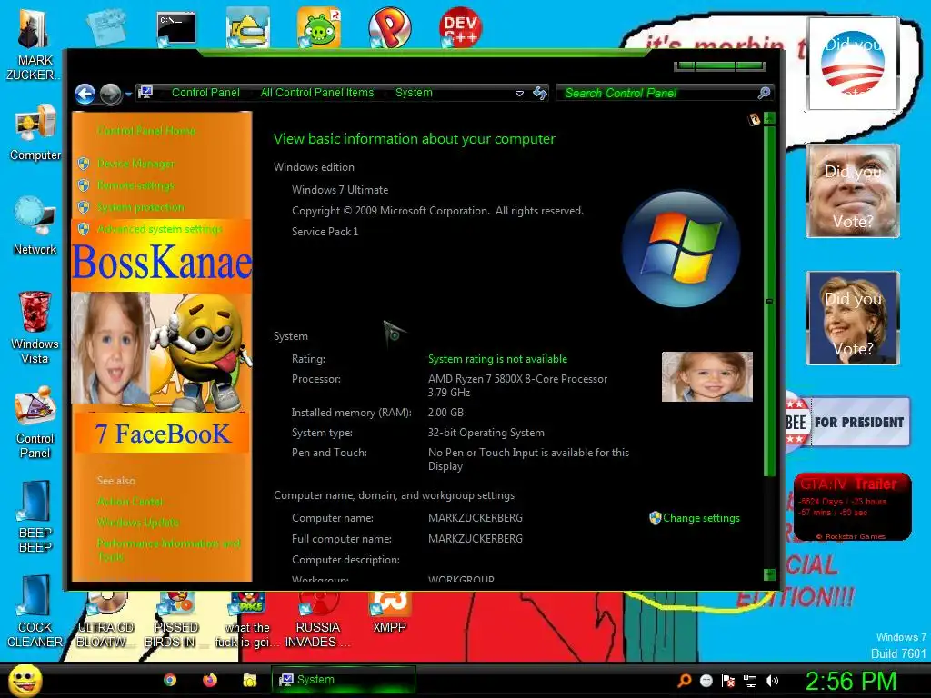Click the Hillary Did you Vote gadget

point(853,317)
